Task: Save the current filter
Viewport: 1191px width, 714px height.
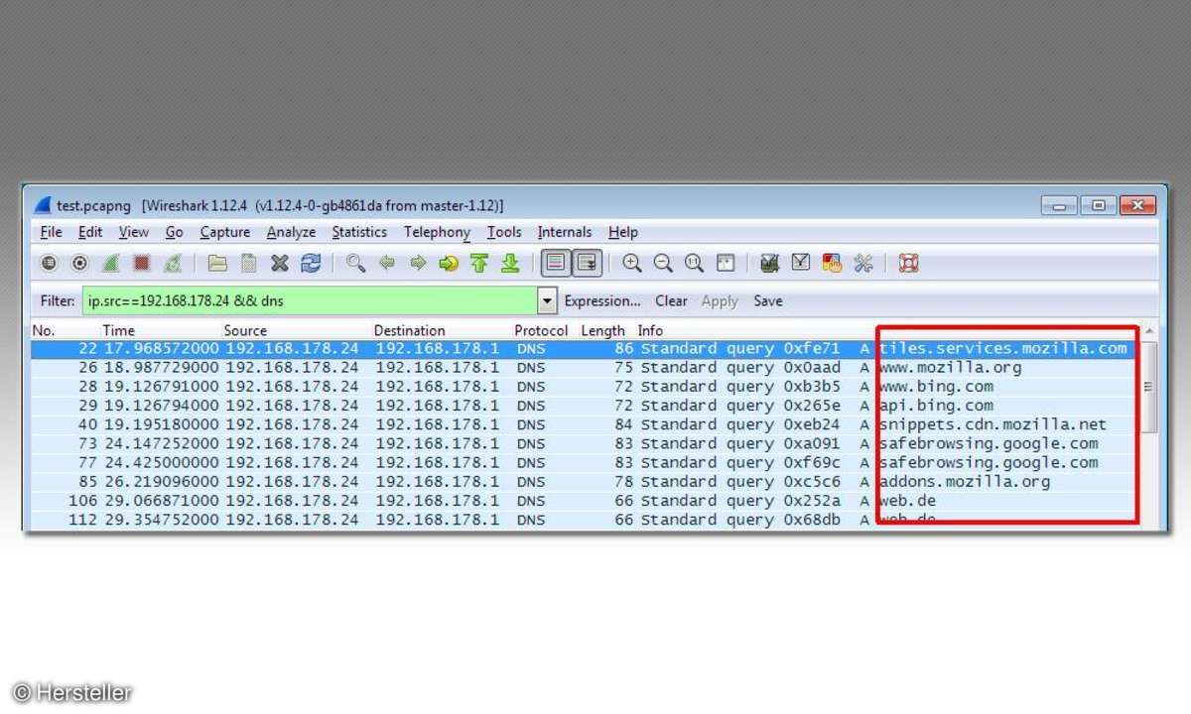Action: click(x=767, y=301)
